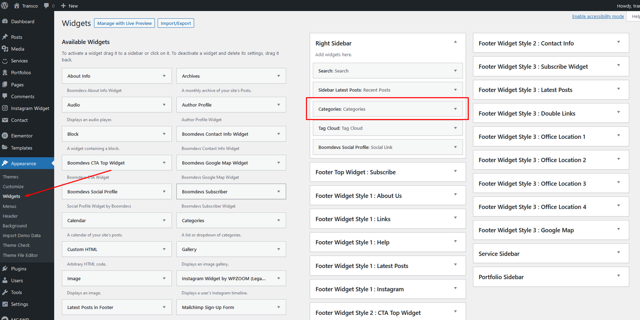Click the Instagram Widget camera icon
The image size is (640, 320).
[x=5, y=108]
